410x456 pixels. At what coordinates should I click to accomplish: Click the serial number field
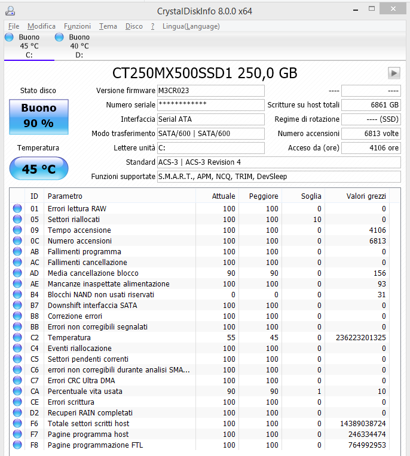[211, 105]
